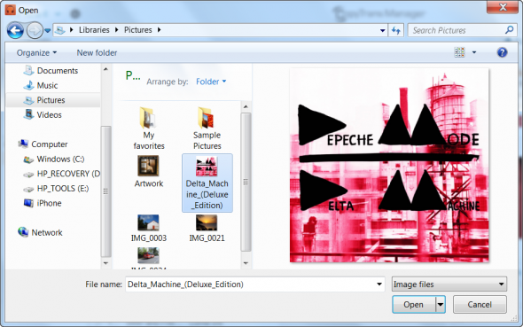Click the magnifier search icon
This screenshot has height=327, width=523.
[509, 30]
